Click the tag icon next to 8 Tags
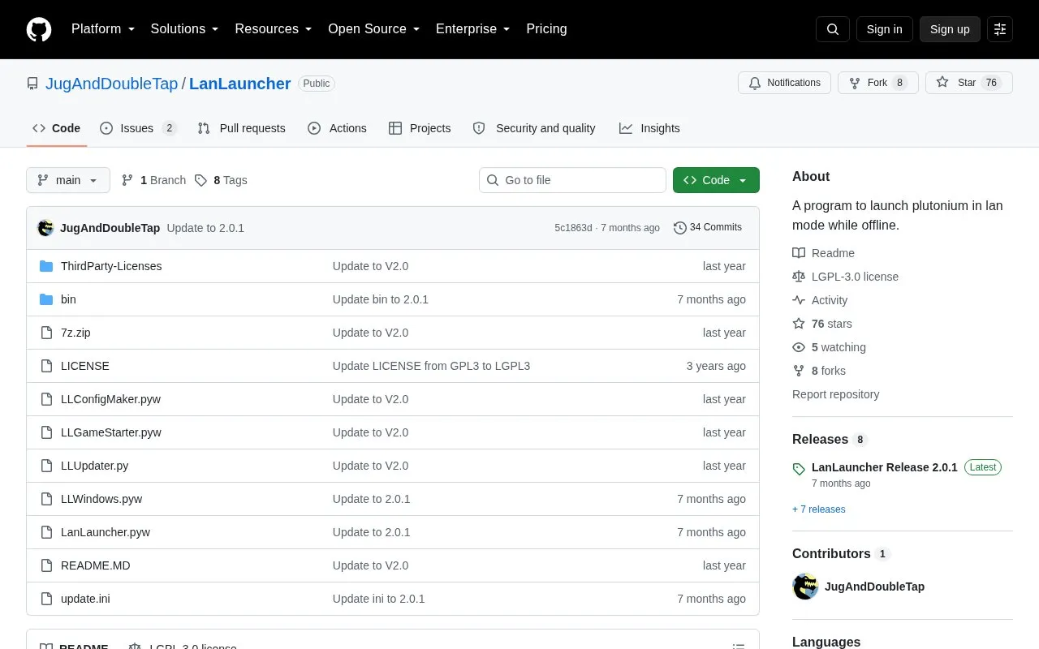Viewport: 1039px width, 649px height. pos(200,180)
